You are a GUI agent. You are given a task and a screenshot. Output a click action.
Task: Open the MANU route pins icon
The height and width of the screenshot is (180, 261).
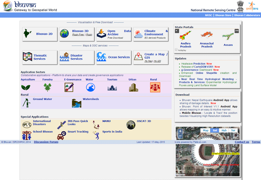coord(96,125)
